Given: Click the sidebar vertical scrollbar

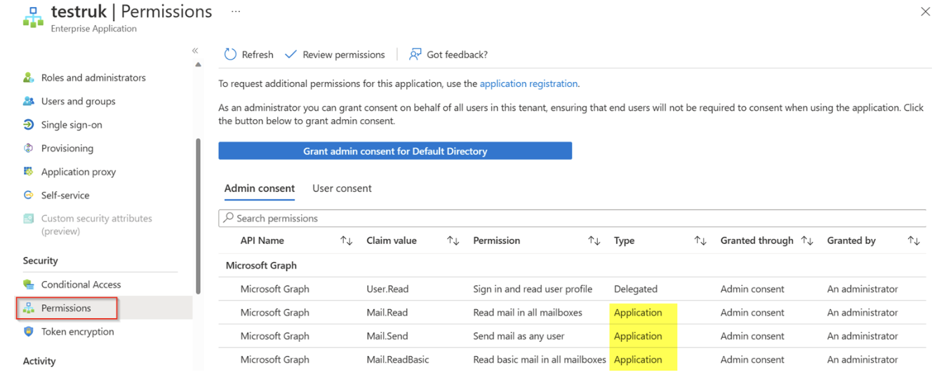Looking at the screenshot, I should click(x=198, y=216).
